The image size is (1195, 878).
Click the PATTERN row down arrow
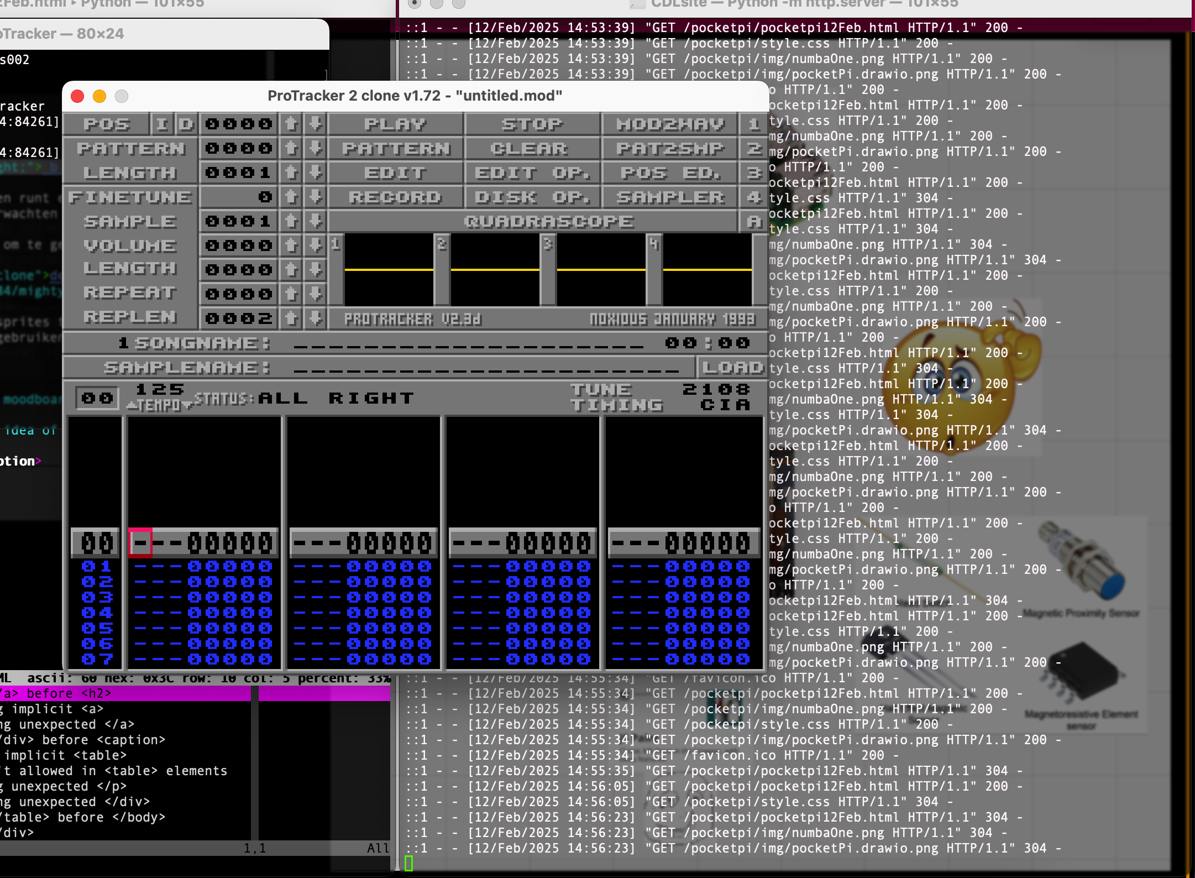(316, 148)
